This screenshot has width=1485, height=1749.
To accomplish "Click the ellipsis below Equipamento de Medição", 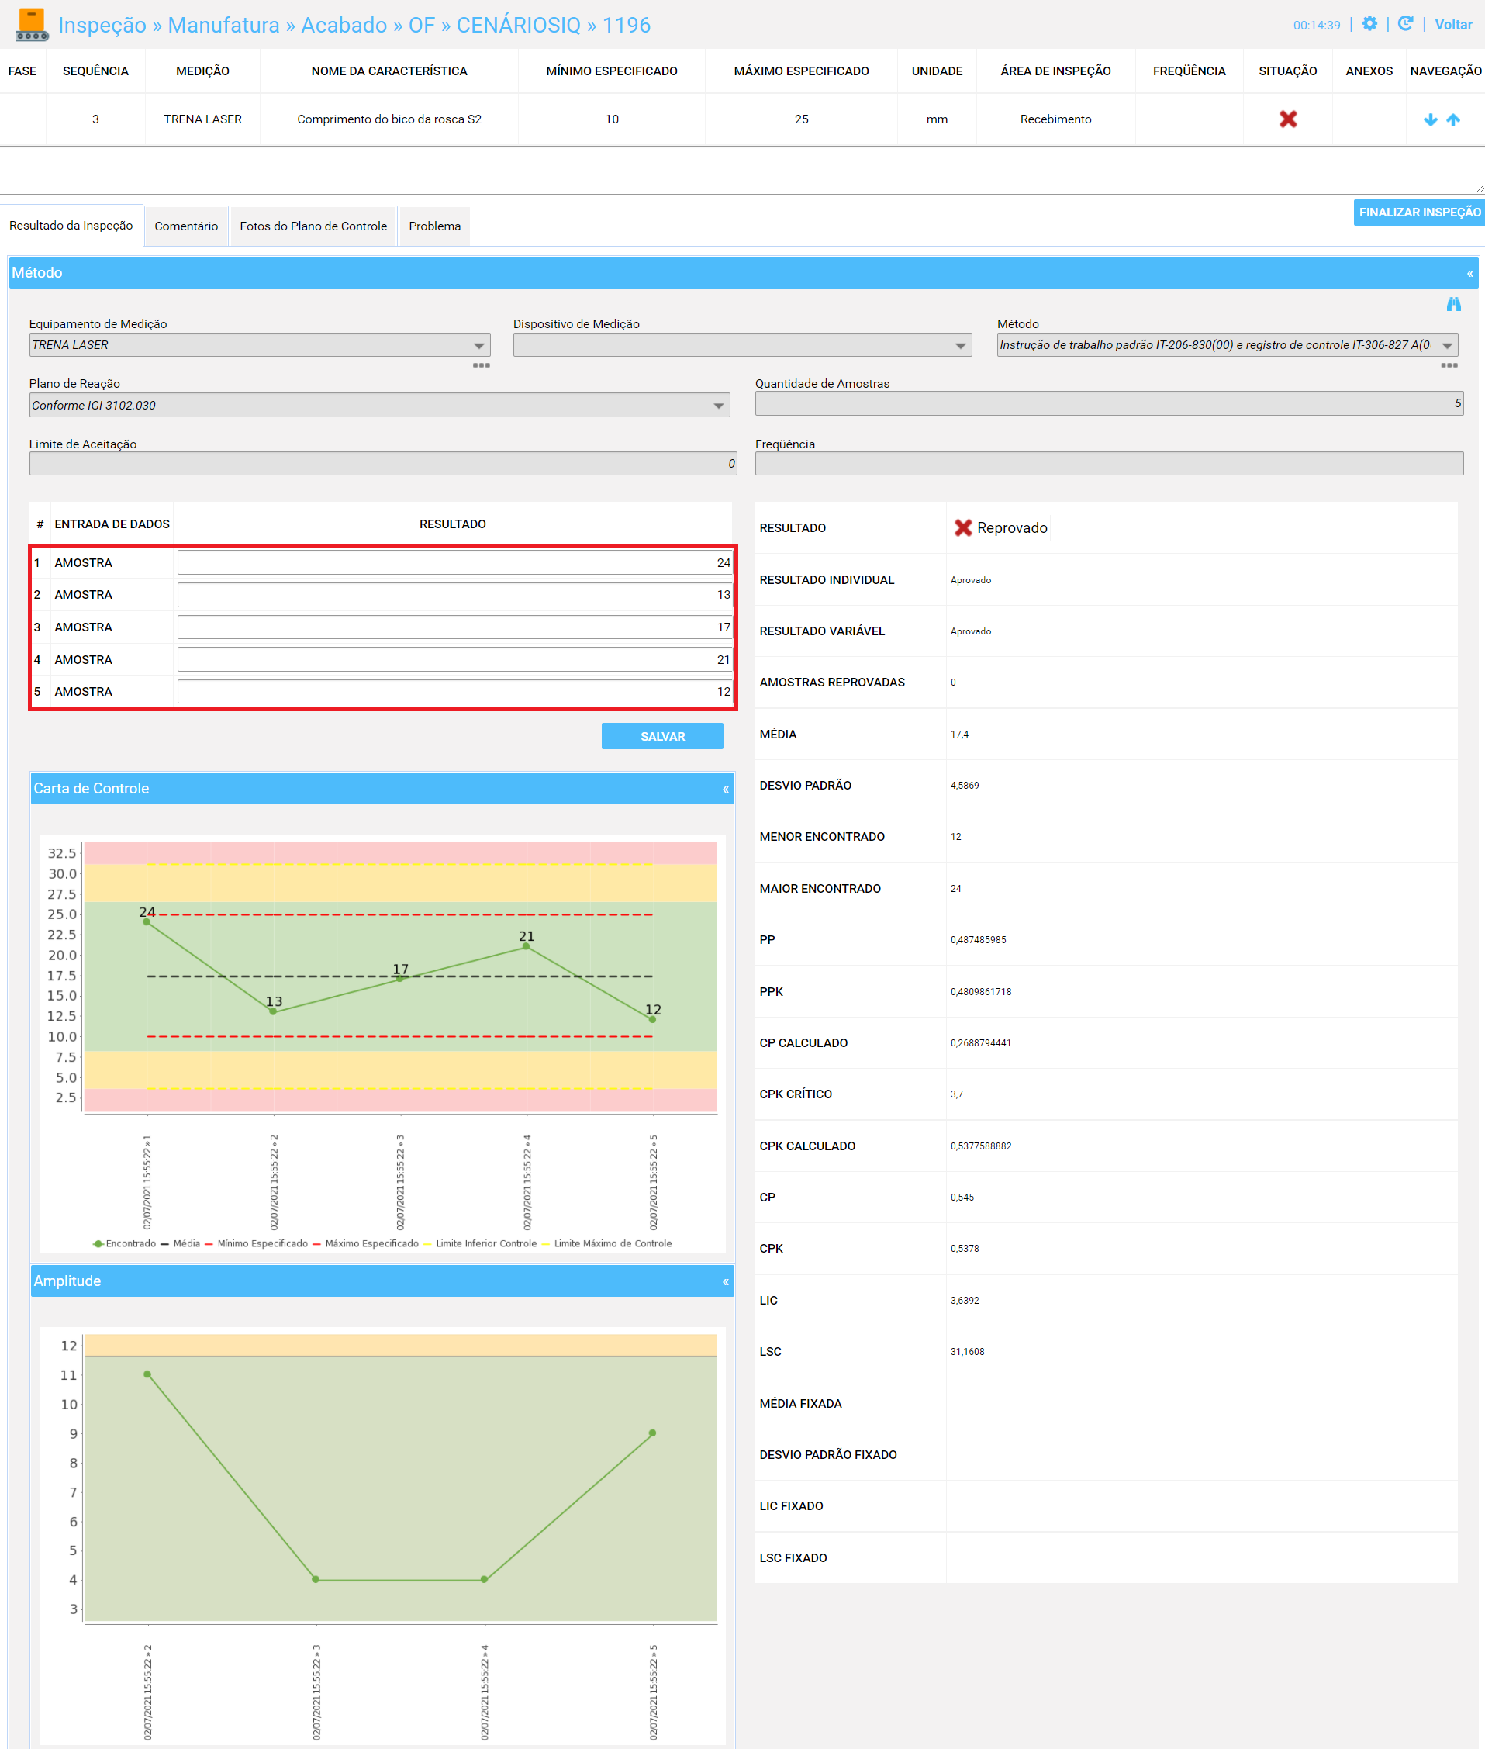I will 482,365.
